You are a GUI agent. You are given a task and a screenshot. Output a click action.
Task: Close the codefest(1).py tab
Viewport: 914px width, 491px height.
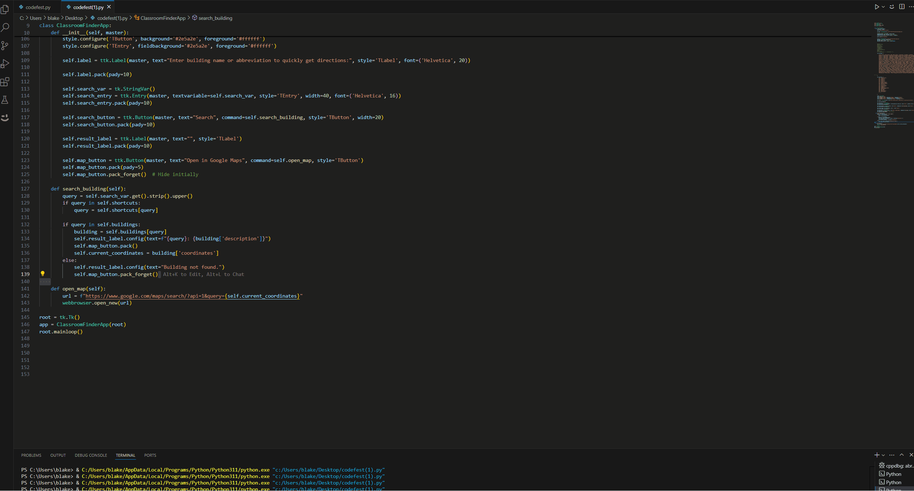pos(109,7)
